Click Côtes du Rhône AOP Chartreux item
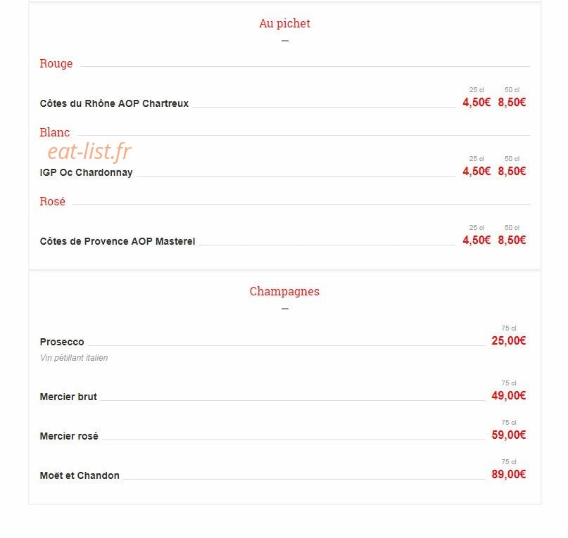The height and width of the screenshot is (538, 568). pyautogui.click(x=114, y=103)
